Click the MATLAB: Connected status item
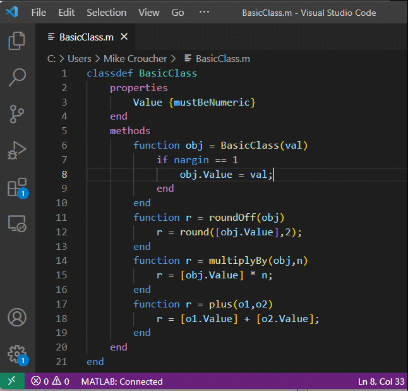This screenshot has width=408, height=391. click(x=121, y=382)
